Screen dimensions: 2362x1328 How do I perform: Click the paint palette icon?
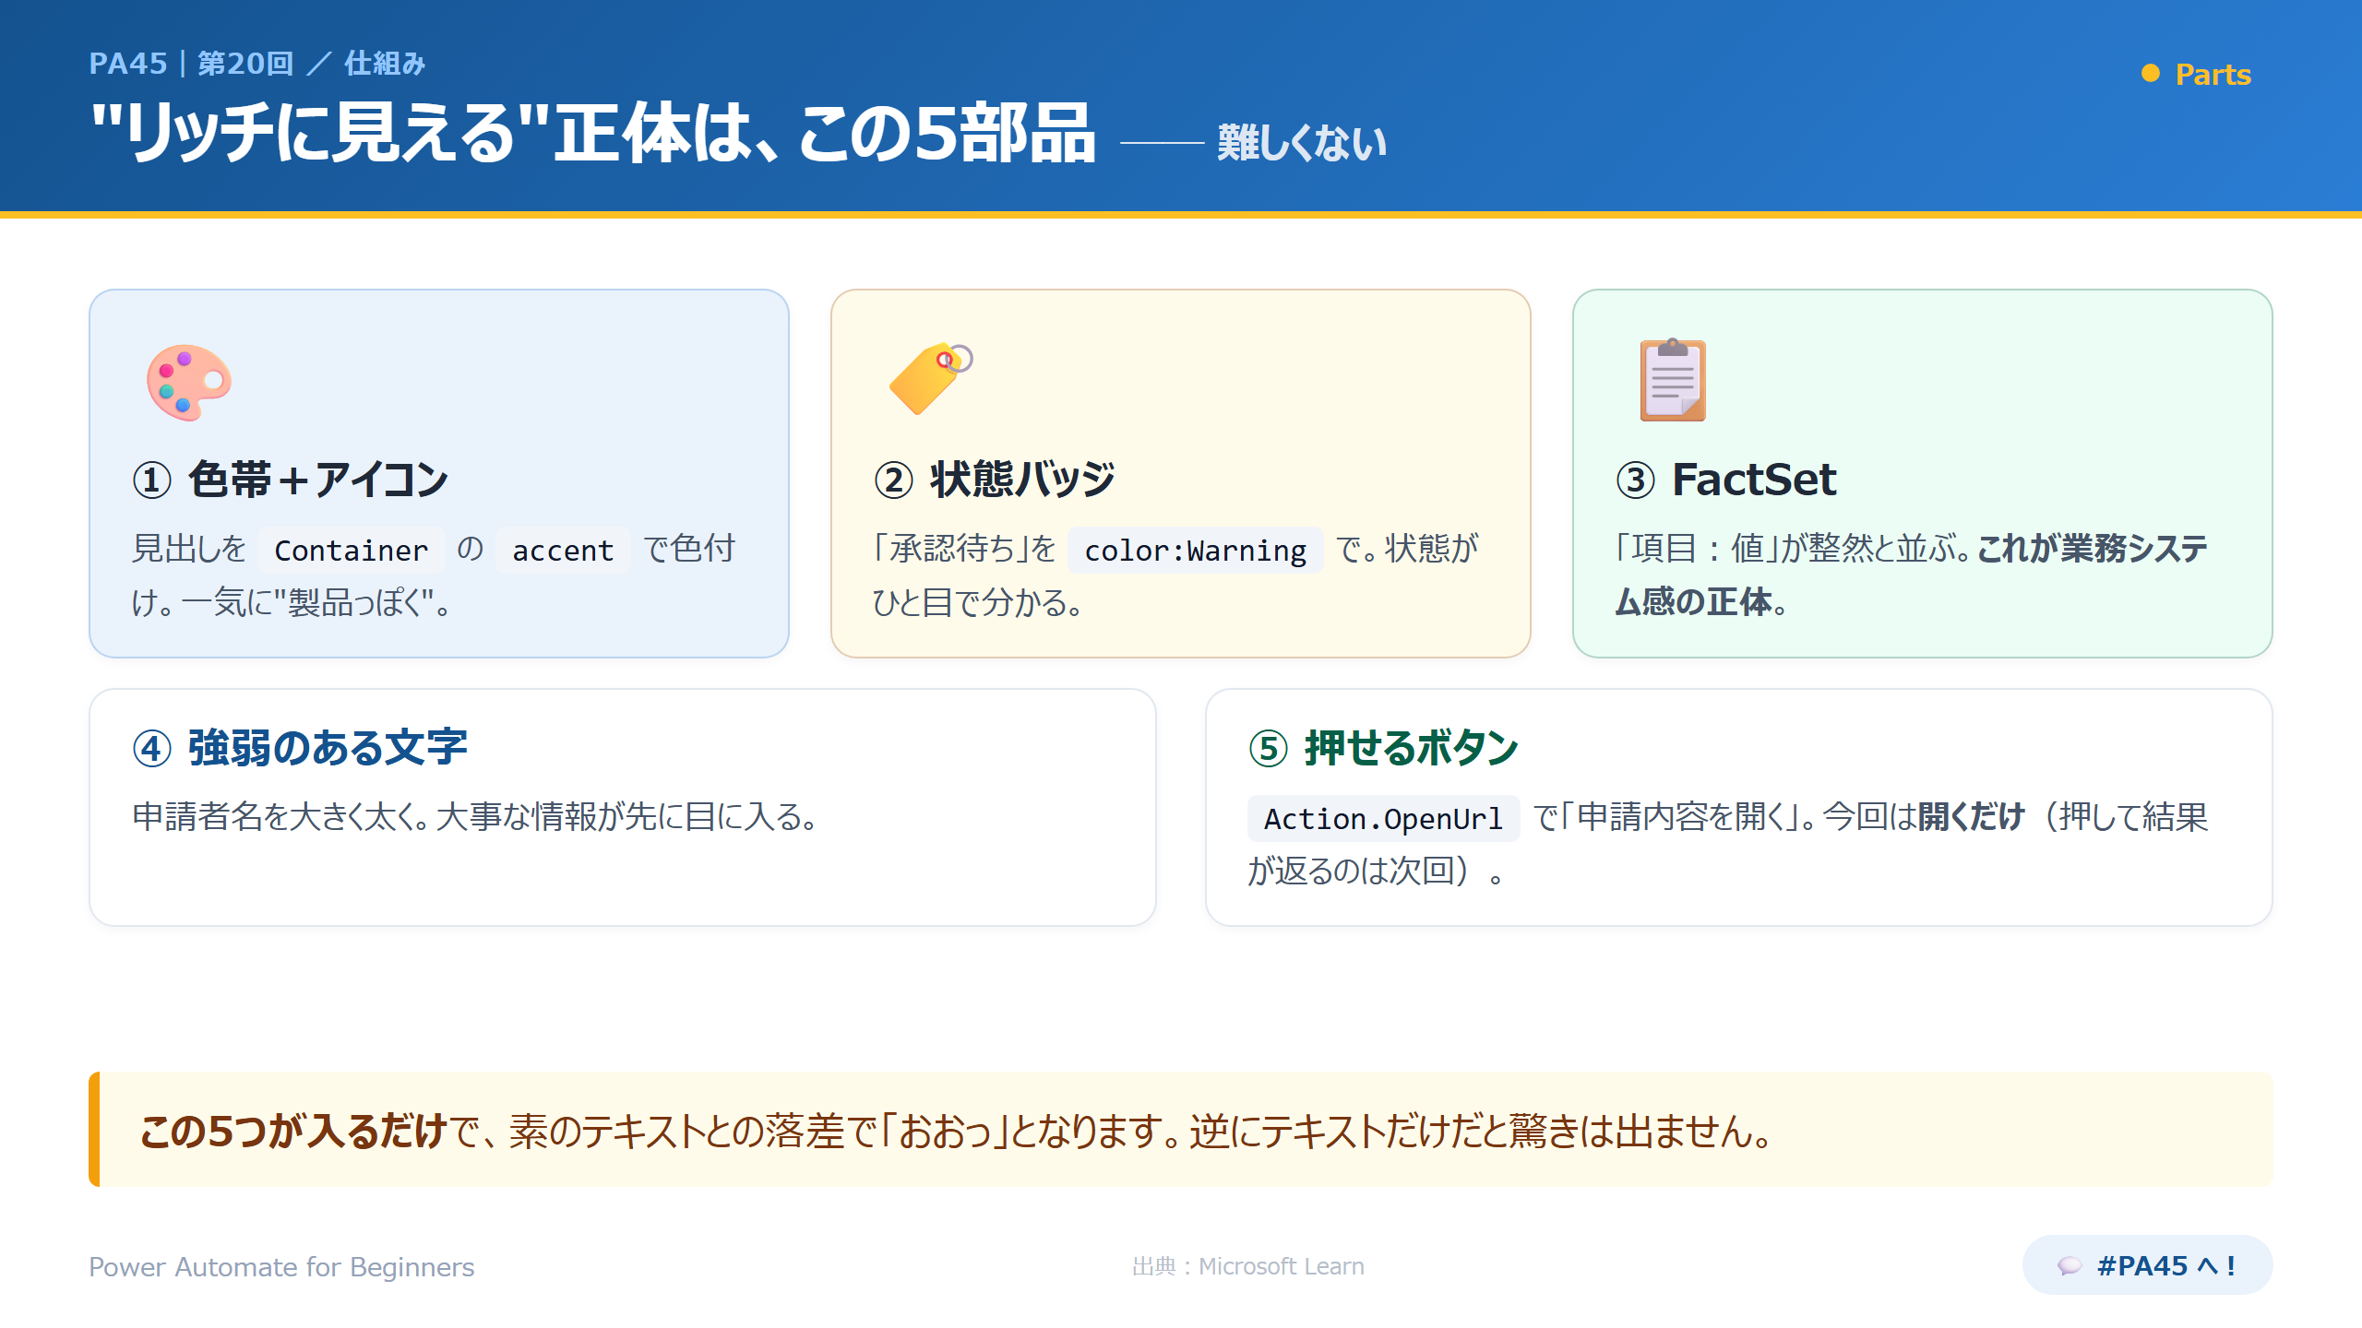point(189,382)
